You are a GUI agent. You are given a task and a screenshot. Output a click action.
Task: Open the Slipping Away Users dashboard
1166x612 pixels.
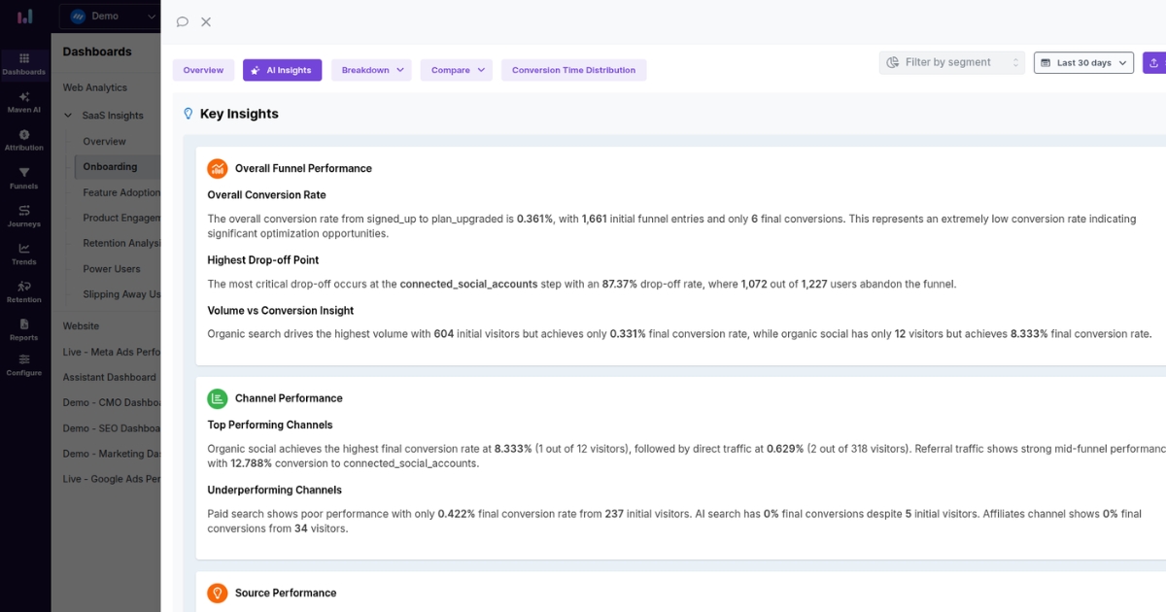121,294
